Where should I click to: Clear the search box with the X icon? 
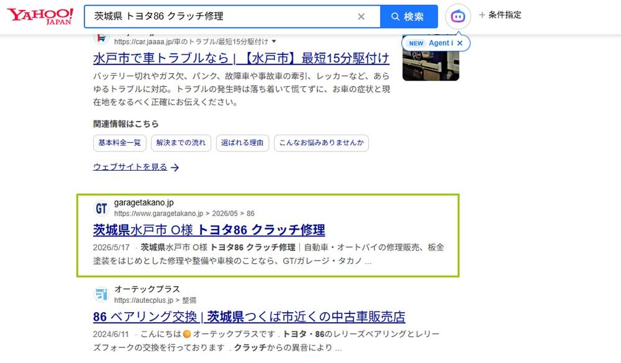(x=361, y=17)
